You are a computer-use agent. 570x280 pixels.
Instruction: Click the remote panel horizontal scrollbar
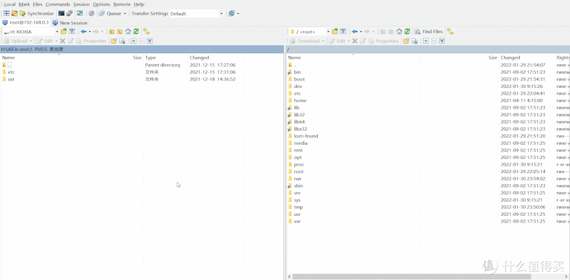tap(396, 276)
